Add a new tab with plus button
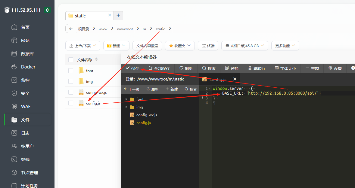355x188 pixels. tap(118, 15)
